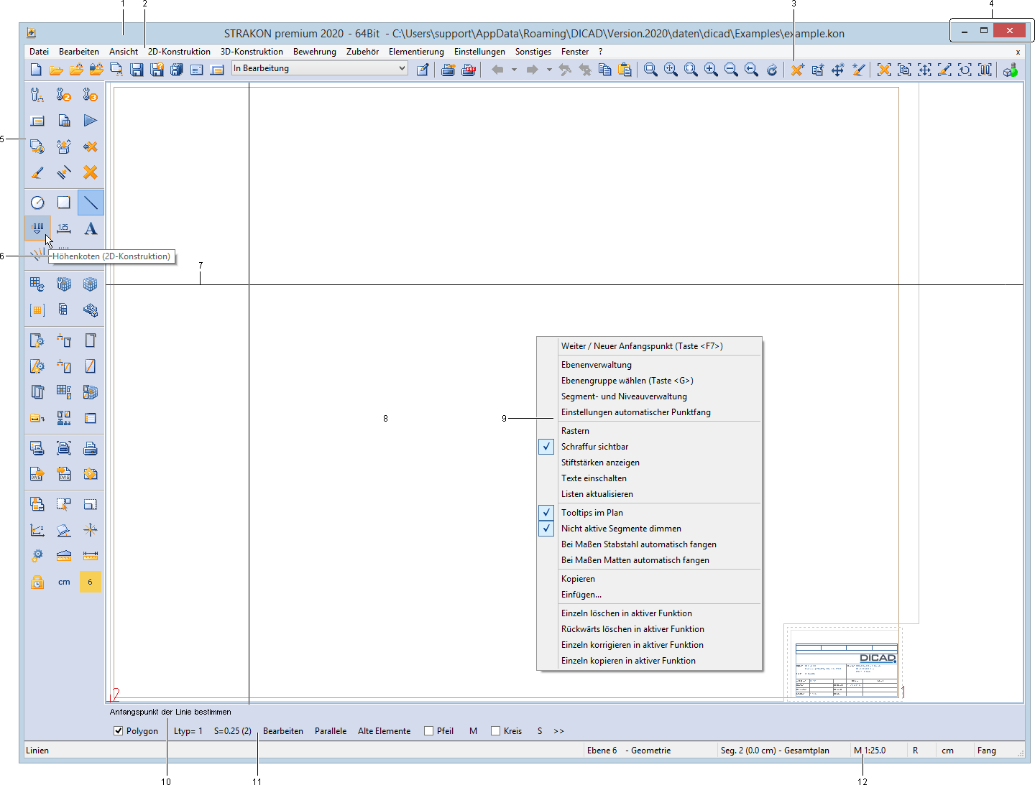The image size is (1035, 785).
Task: Click the 3D cube grid icon in palette
Action: tap(91, 284)
